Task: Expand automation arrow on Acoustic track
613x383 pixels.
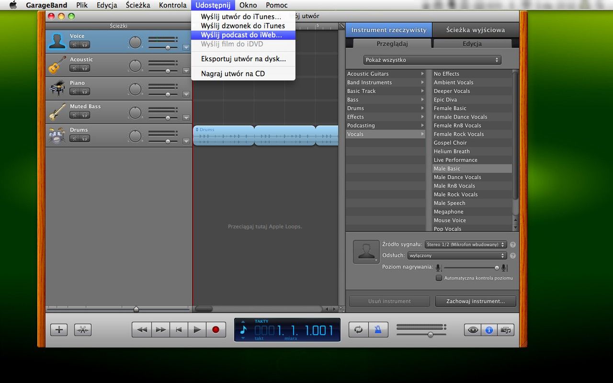Action: 186,71
